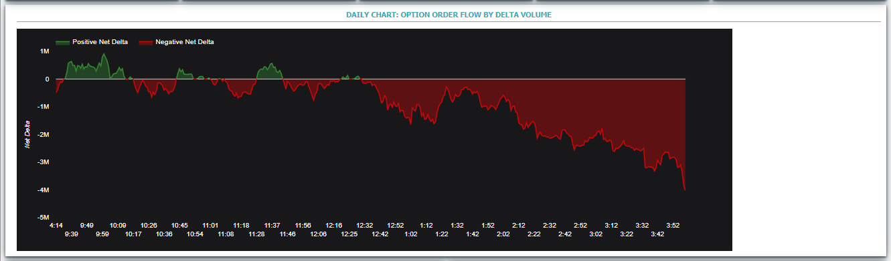
Task: Click the 1M y-axis label
Action: click(x=45, y=51)
